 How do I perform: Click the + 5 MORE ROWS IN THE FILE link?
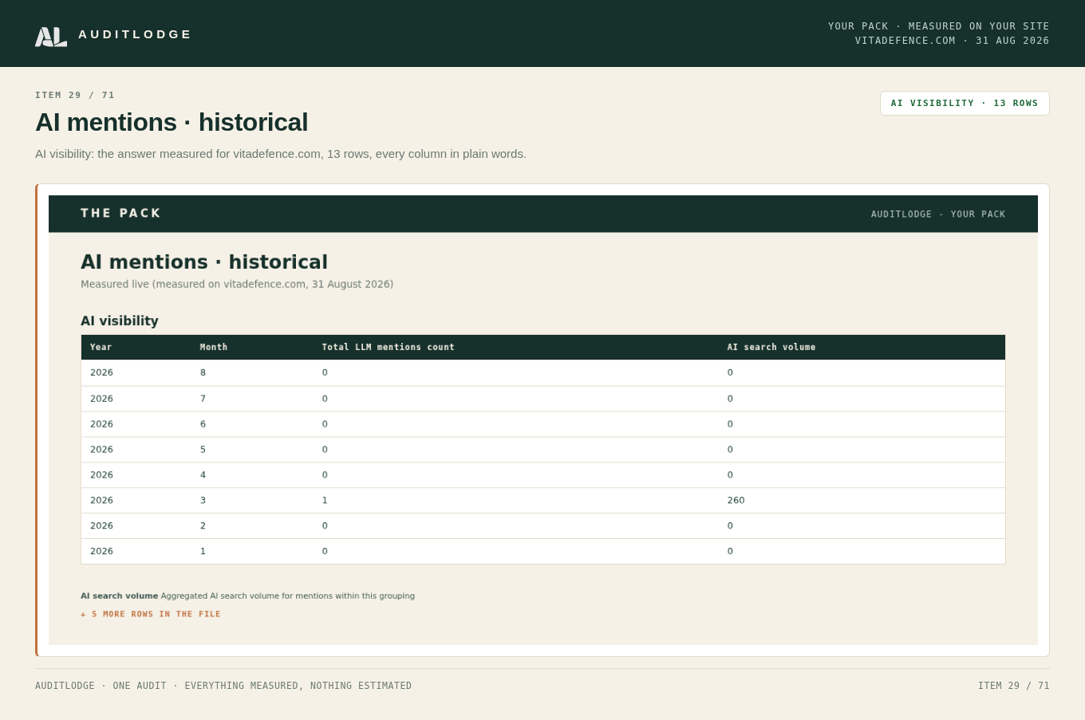coord(151,614)
